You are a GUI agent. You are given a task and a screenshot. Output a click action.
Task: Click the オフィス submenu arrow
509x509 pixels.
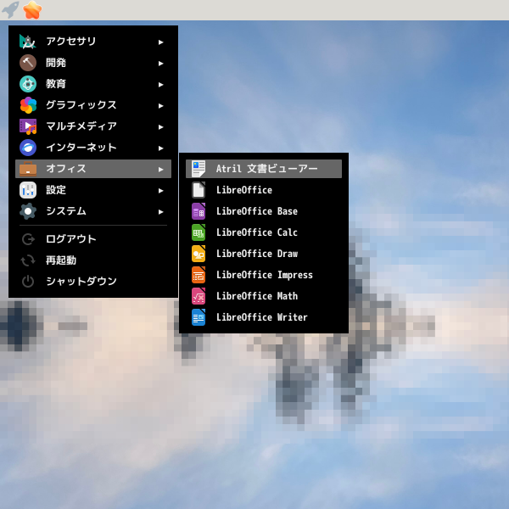click(160, 169)
